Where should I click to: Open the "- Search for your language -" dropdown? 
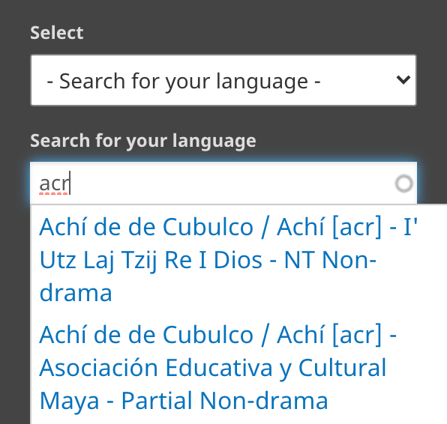(223, 80)
